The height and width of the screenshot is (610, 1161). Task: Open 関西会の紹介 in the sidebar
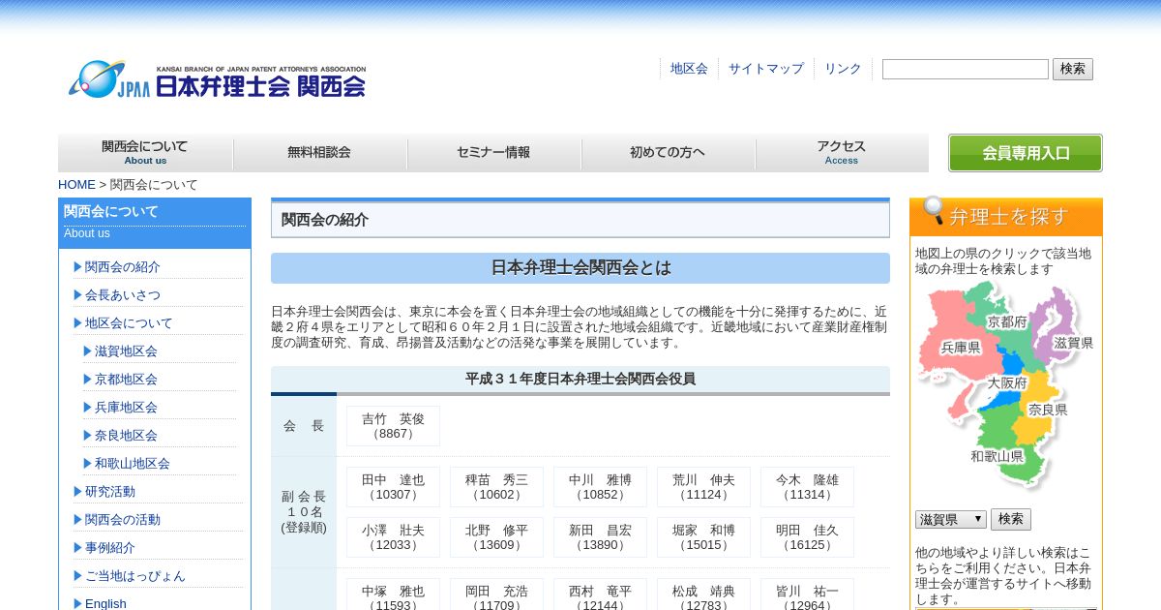pos(122,266)
